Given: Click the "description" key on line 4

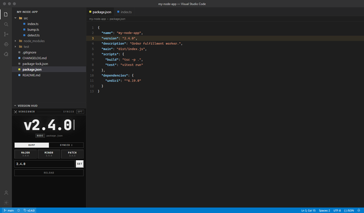Looking at the screenshot, I should pos(114,44).
